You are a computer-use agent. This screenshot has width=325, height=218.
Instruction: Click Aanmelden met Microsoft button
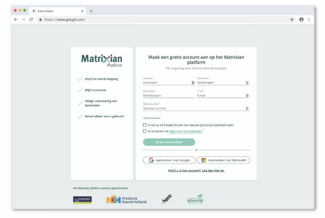point(224,160)
